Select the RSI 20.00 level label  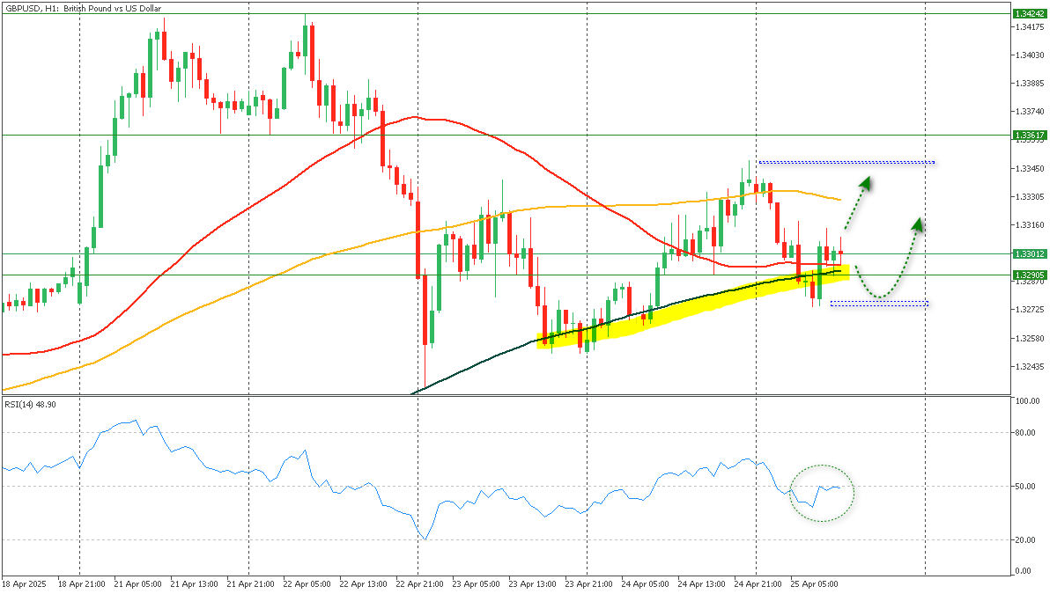coord(1025,539)
